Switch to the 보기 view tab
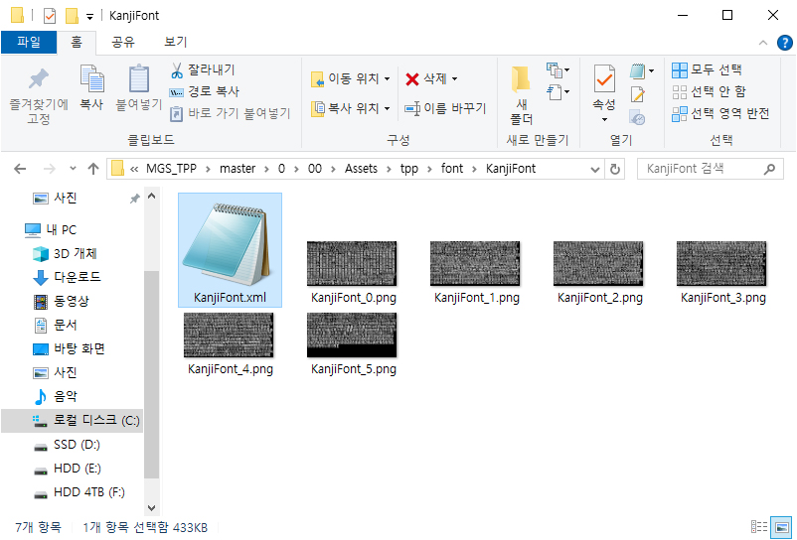797x540 pixels. click(x=175, y=42)
